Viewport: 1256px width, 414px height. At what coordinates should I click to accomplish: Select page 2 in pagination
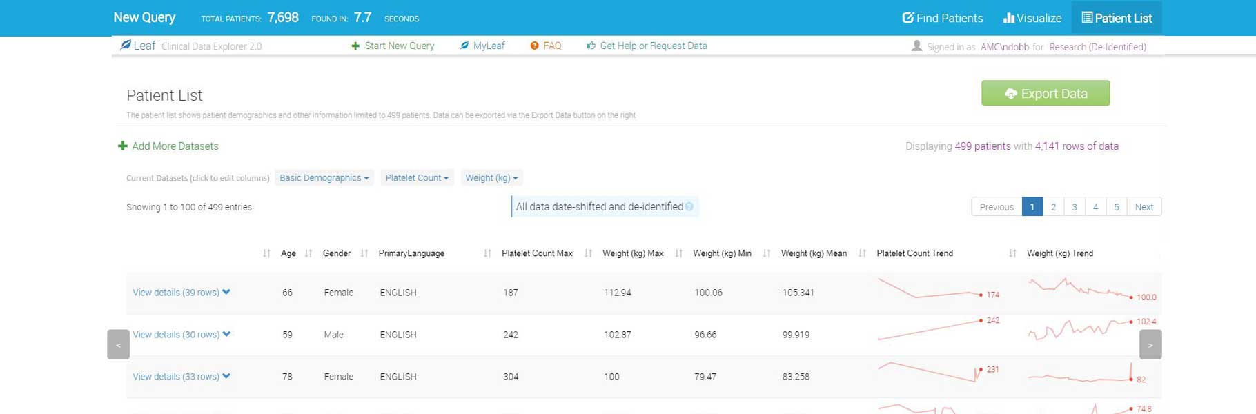pos(1053,207)
